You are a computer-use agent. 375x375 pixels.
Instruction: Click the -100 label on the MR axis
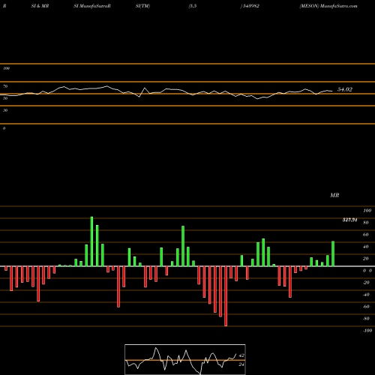point(367,331)
